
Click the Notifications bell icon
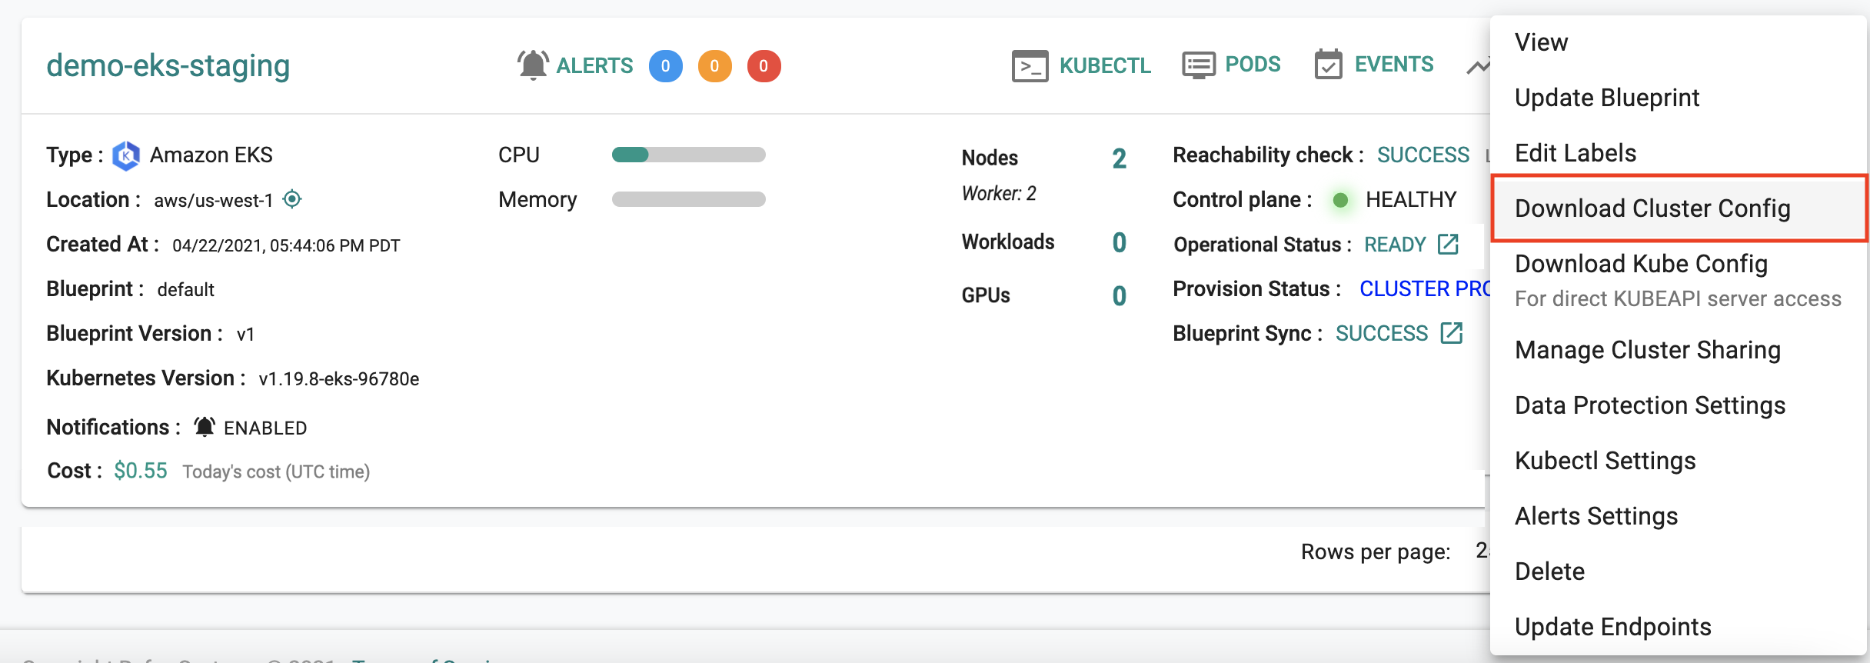click(205, 427)
